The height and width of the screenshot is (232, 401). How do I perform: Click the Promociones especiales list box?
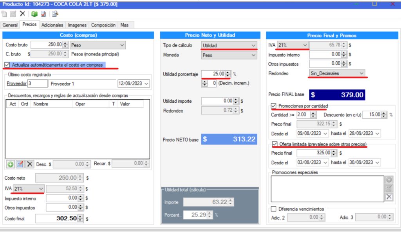(x=327, y=189)
